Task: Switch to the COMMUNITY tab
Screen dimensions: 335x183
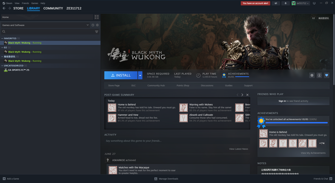Action: point(53,8)
